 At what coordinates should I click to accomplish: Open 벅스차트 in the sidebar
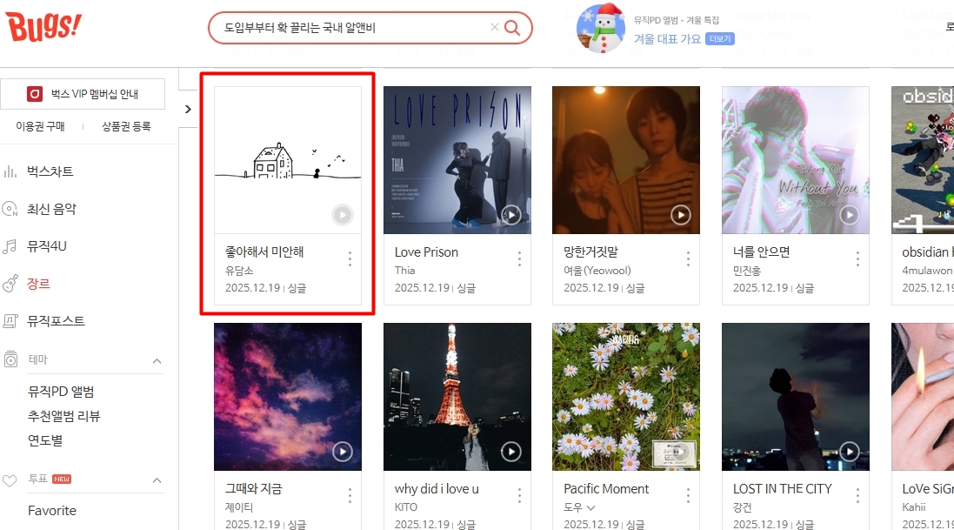point(50,171)
